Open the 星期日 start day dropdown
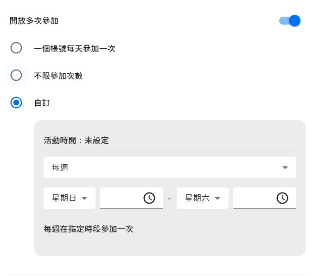This screenshot has height=276, width=313. (x=70, y=198)
